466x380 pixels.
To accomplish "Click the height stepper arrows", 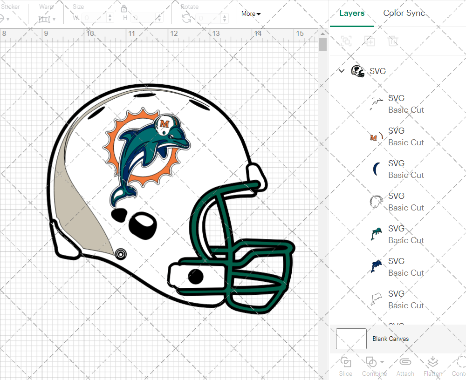I will pos(159,18).
